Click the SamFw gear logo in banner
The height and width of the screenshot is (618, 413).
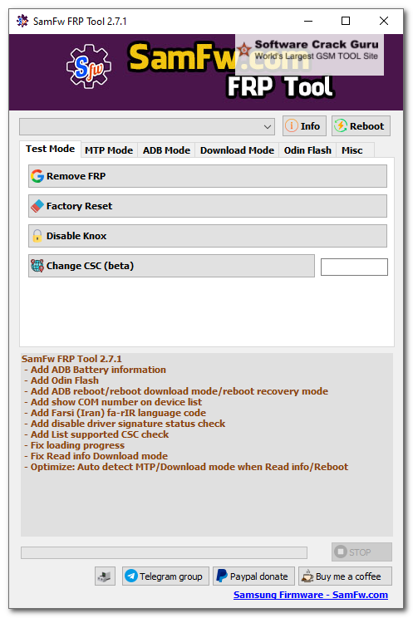click(89, 66)
